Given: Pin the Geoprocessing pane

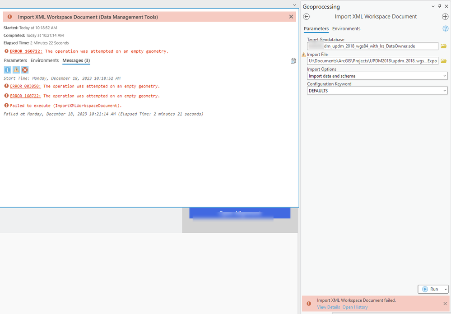Looking at the screenshot, I should [440, 6].
